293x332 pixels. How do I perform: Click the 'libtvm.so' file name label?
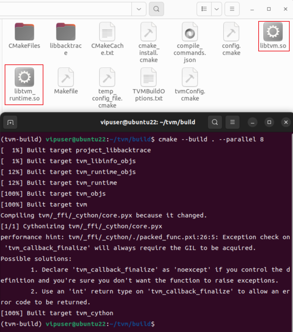point(273,46)
